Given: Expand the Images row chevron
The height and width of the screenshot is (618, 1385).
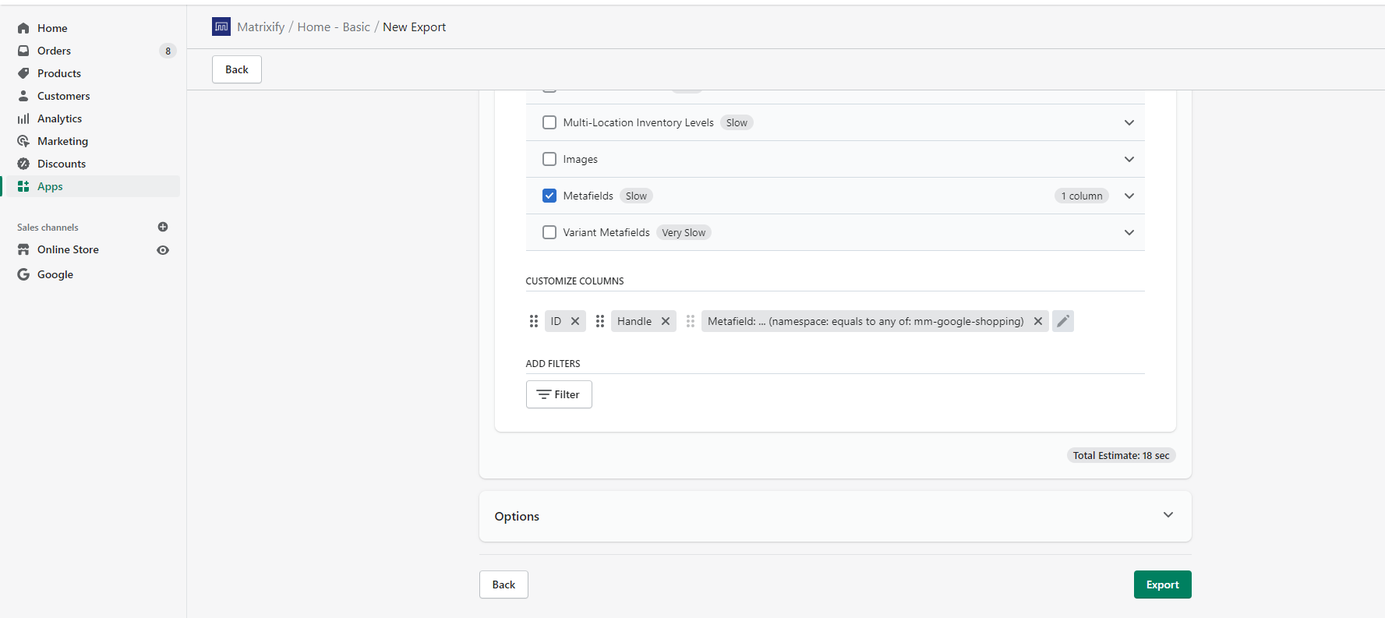Looking at the screenshot, I should [x=1129, y=159].
